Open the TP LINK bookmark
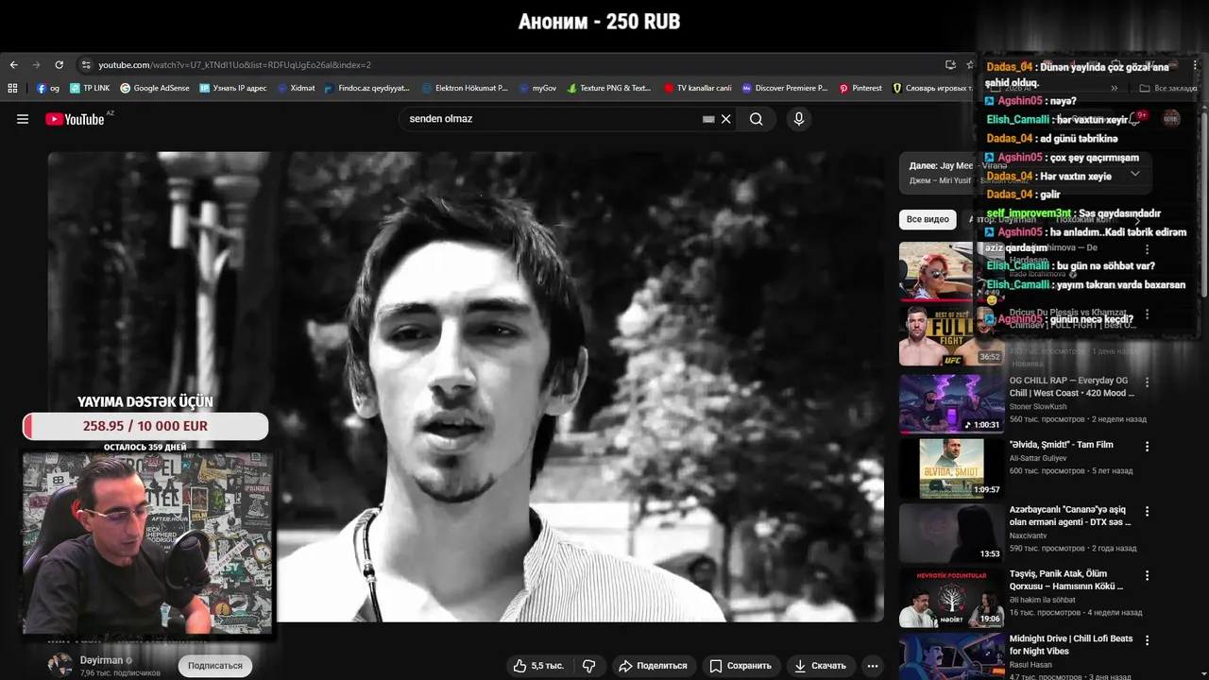1209x680 pixels. pos(90,88)
